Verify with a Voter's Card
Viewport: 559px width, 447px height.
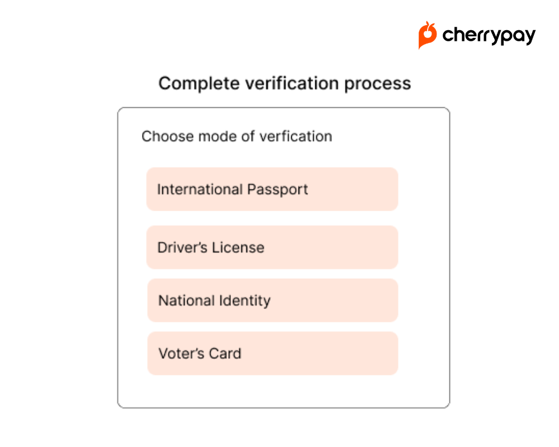tap(272, 353)
